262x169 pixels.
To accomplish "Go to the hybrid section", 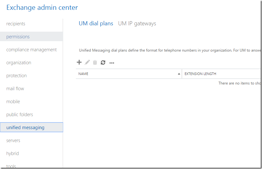I will point(13,153).
